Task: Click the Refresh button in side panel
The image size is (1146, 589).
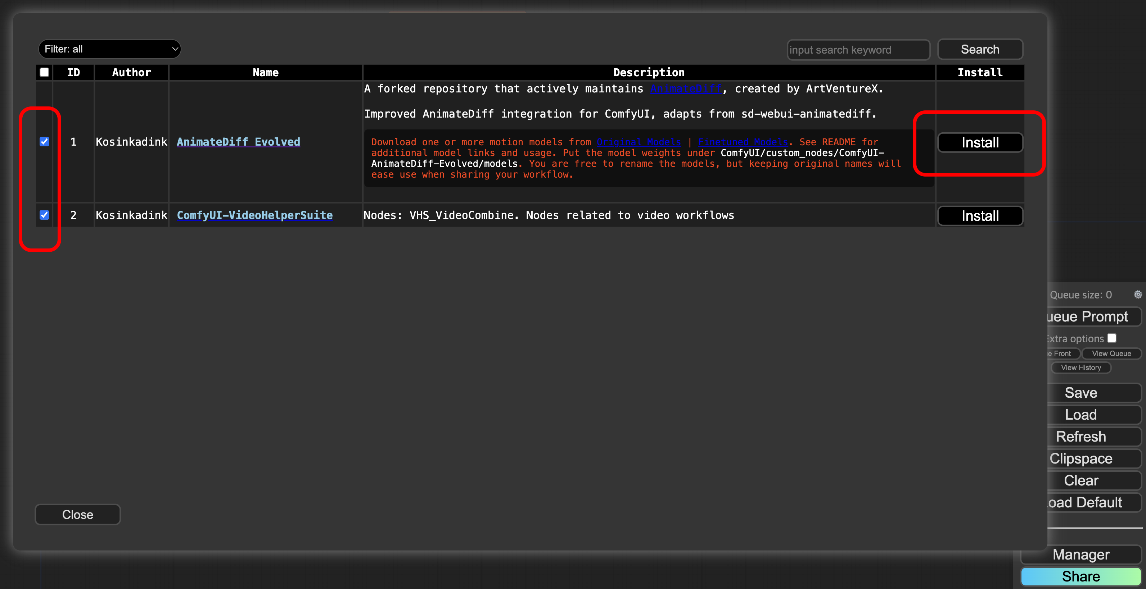Action: tap(1080, 437)
